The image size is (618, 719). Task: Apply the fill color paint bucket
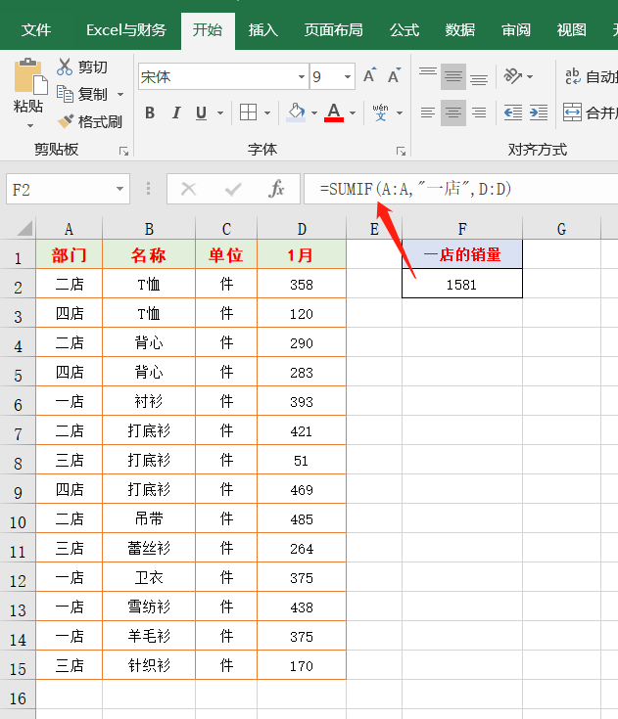click(x=295, y=112)
